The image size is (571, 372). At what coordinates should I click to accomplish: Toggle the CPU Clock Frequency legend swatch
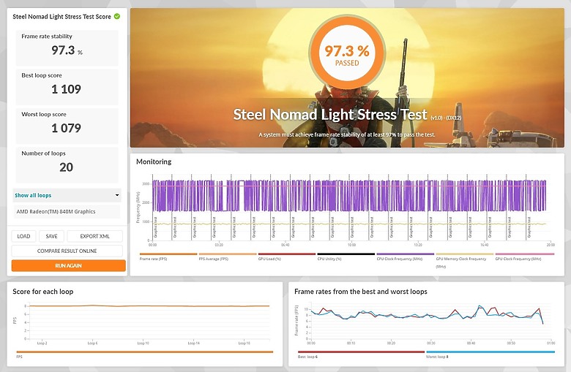pyautogui.click(x=406, y=254)
